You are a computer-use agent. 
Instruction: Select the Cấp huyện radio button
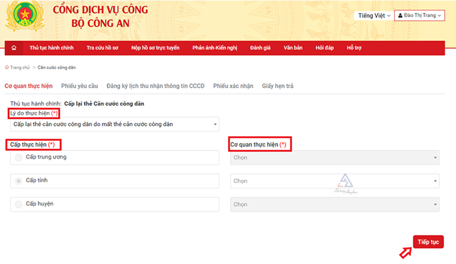click(19, 204)
